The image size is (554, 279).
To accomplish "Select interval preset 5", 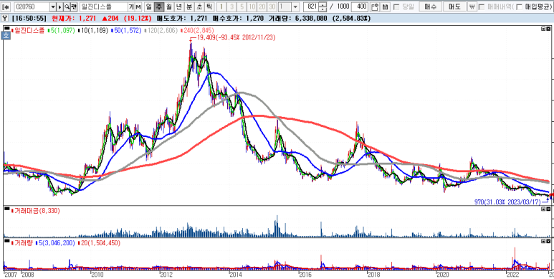I will coord(242,6).
